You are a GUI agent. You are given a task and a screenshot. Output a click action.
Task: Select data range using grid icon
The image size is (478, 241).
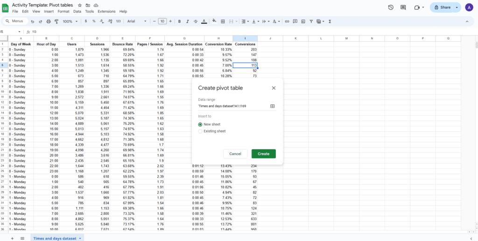tap(273, 106)
